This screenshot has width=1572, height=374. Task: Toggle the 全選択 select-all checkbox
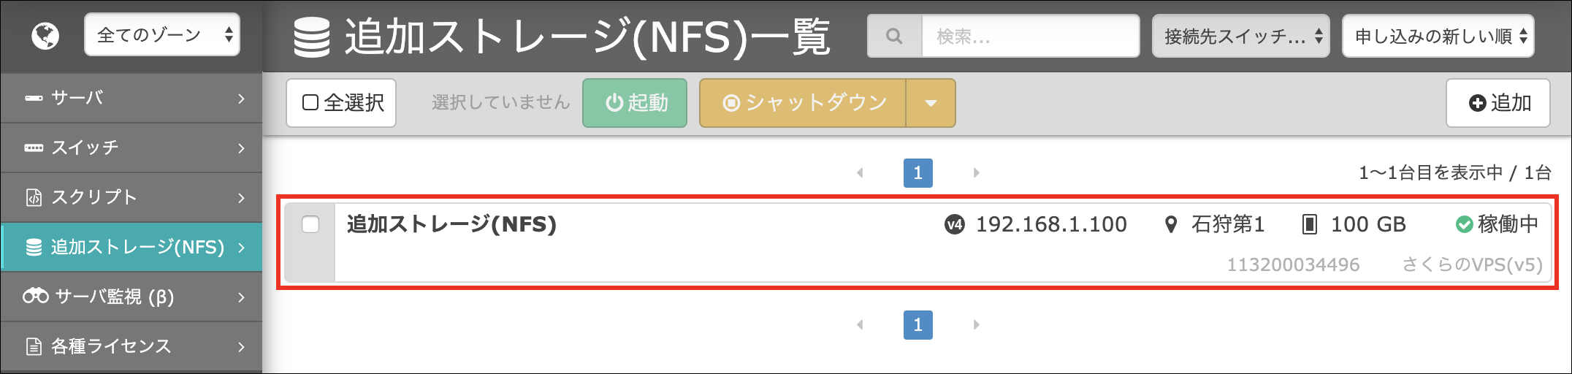click(310, 102)
